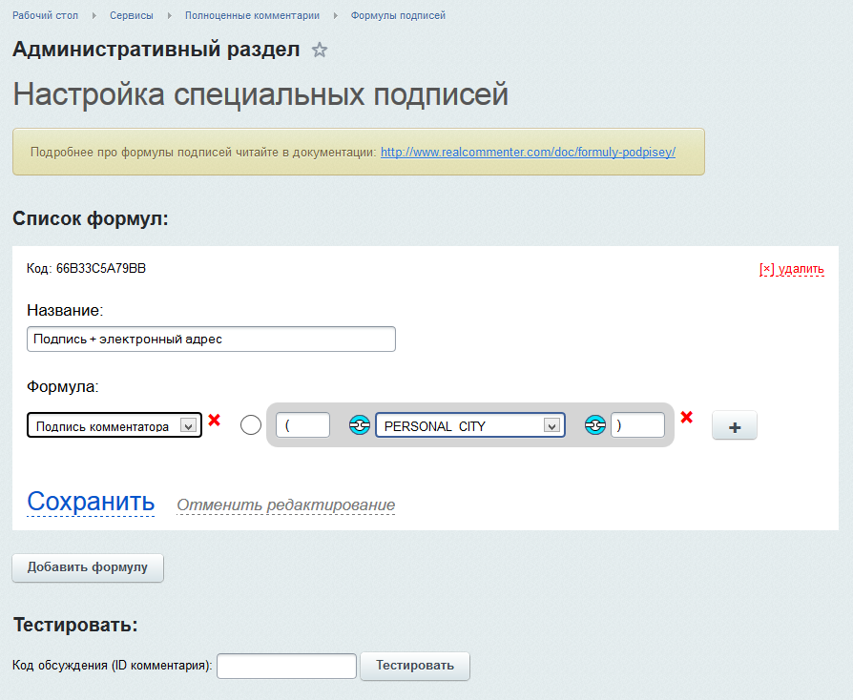Click 'Отменить редактирование' to cancel editing

[285, 504]
